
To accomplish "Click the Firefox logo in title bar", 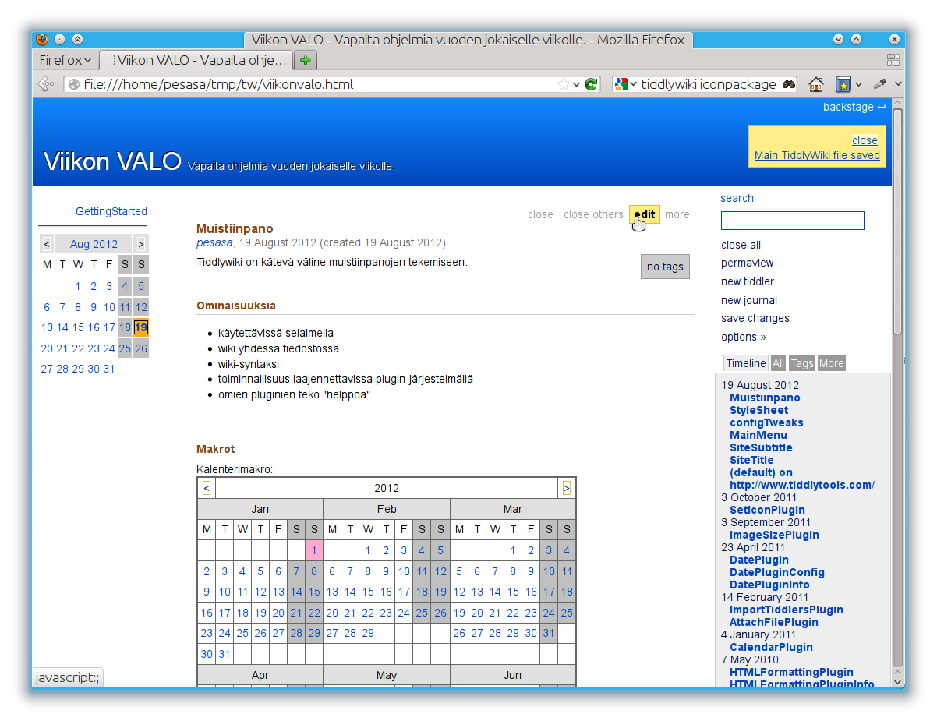I will click(42, 39).
